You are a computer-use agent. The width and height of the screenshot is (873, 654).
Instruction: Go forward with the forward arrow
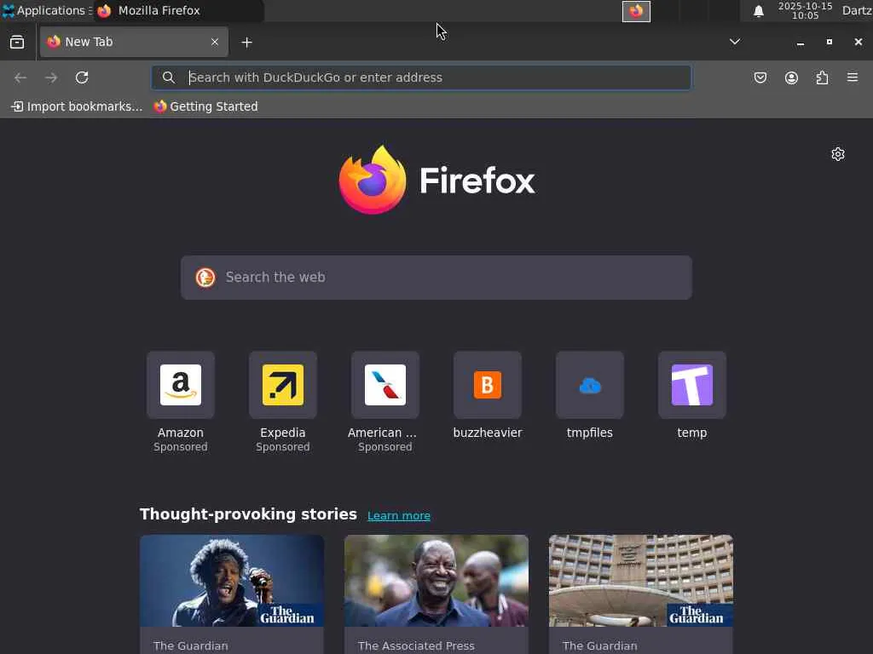[x=51, y=77]
